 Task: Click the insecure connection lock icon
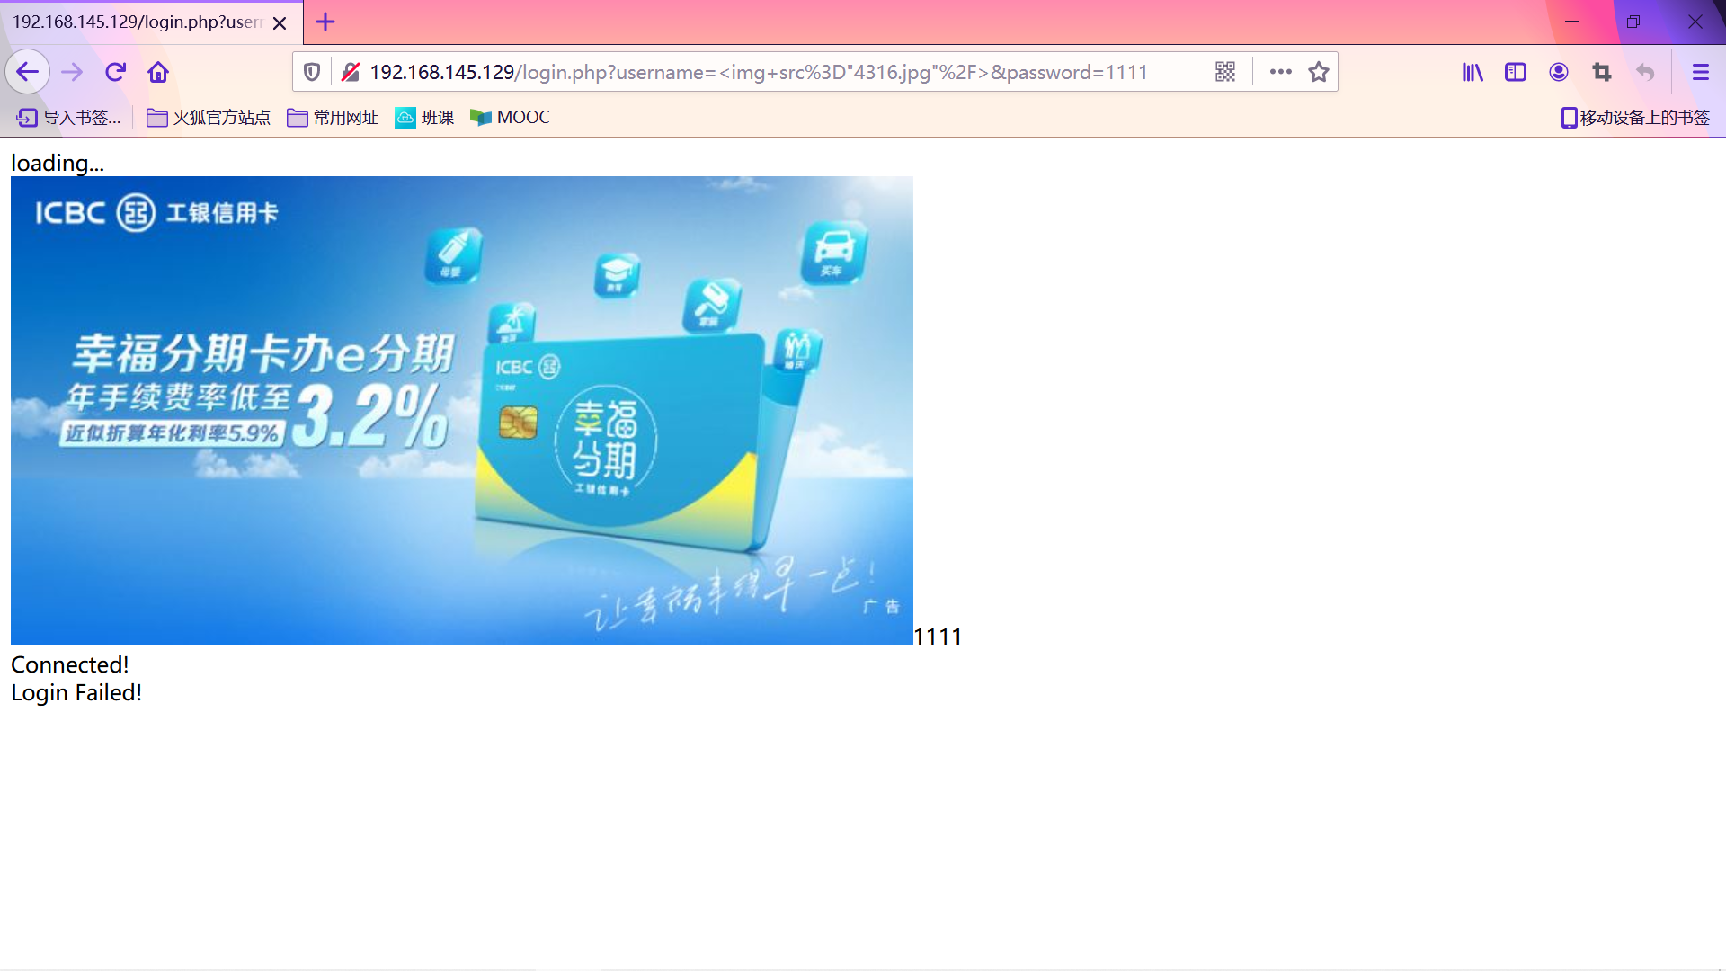point(351,72)
